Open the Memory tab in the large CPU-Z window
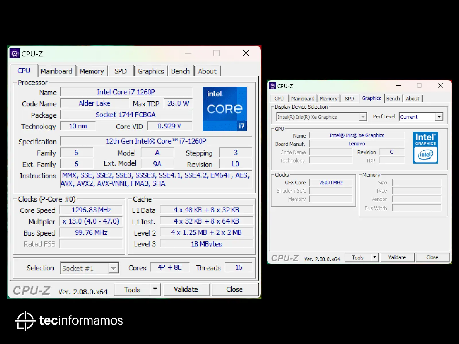 click(92, 71)
